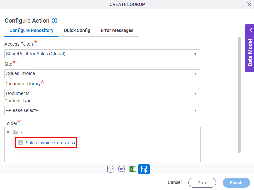Click the Sales Invoice Items.xlsx file icon
The image size is (254, 190).
[x=21, y=143]
